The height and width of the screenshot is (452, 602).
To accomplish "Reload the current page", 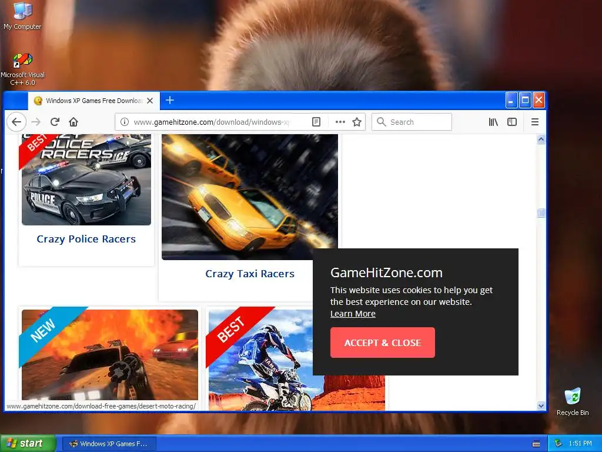I will click(x=55, y=122).
